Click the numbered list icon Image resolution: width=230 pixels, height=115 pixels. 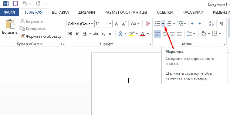pyautogui.click(x=169, y=24)
